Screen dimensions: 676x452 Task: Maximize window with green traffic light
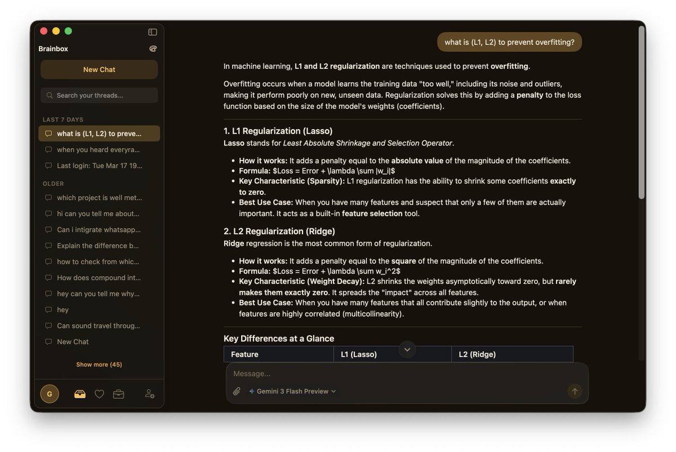pyautogui.click(x=68, y=31)
